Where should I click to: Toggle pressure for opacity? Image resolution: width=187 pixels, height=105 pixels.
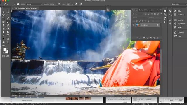click(x=59, y=4)
